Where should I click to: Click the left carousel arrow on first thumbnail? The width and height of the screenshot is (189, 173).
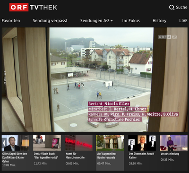click(x=4, y=143)
